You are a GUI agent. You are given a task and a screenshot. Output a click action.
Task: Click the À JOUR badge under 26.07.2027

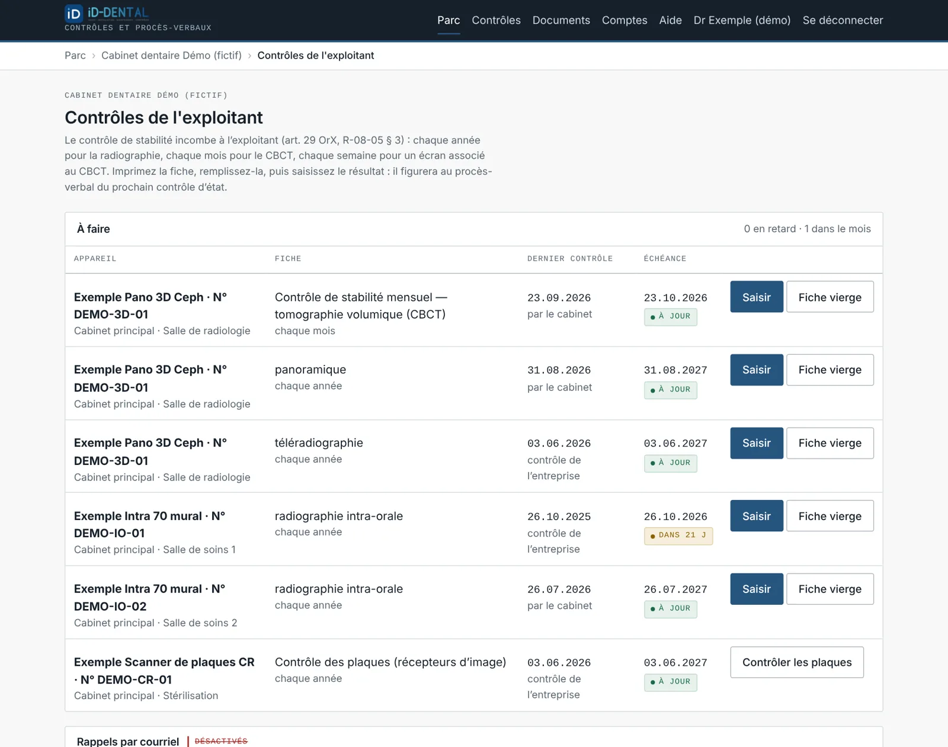[671, 608]
